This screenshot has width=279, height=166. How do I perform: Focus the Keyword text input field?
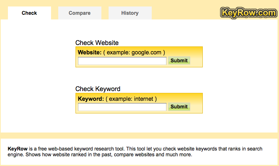pos(122,107)
